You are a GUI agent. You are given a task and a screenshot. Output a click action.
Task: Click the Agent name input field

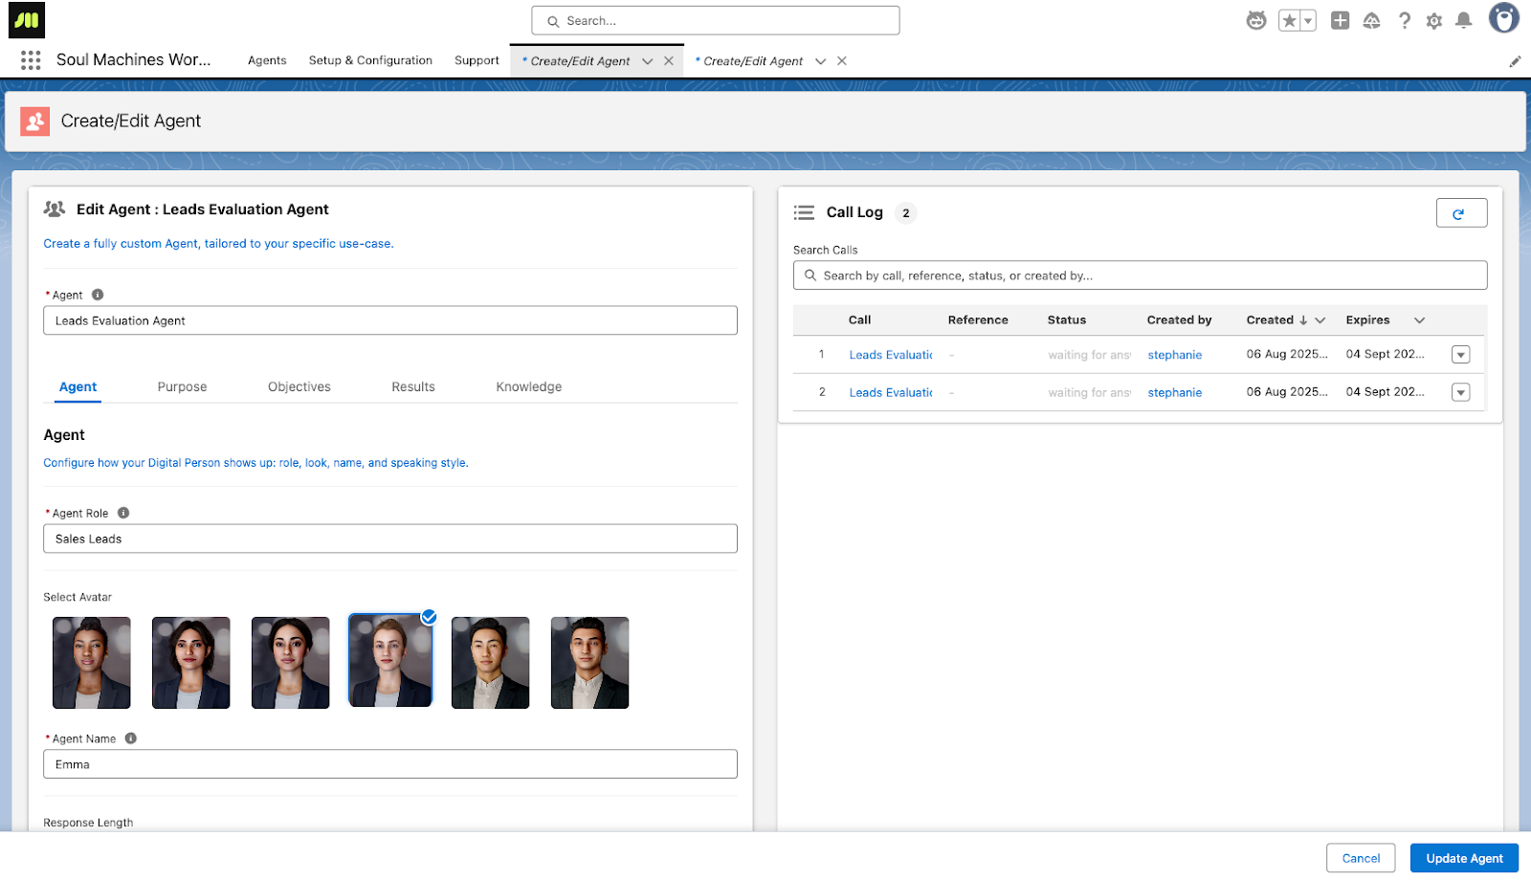point(390,320)
